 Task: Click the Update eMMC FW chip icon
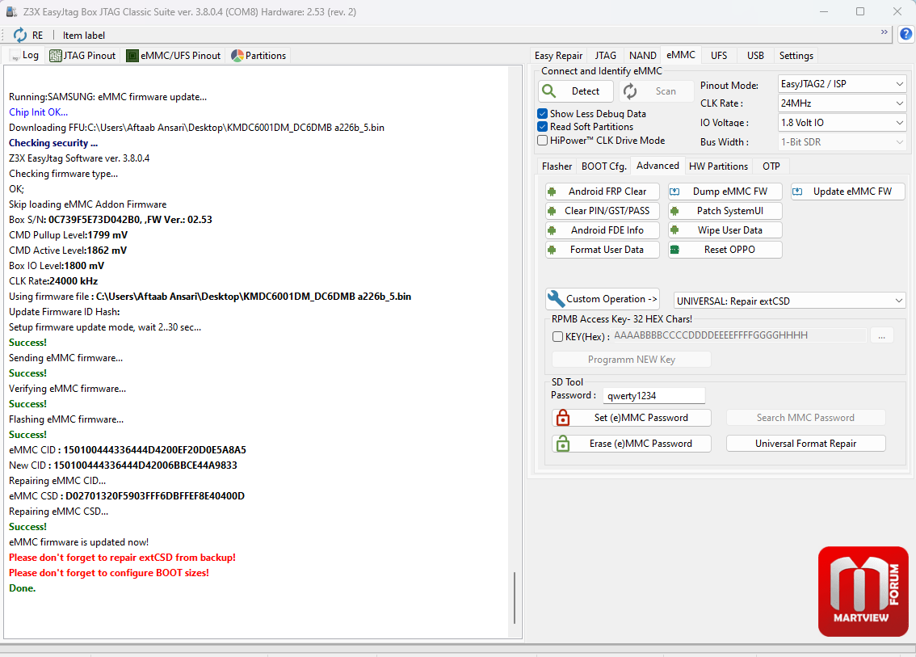coord(796,192)
